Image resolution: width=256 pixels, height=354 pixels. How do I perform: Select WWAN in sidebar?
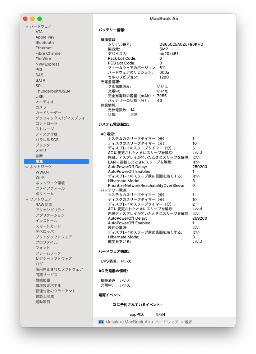coord(42,172)
